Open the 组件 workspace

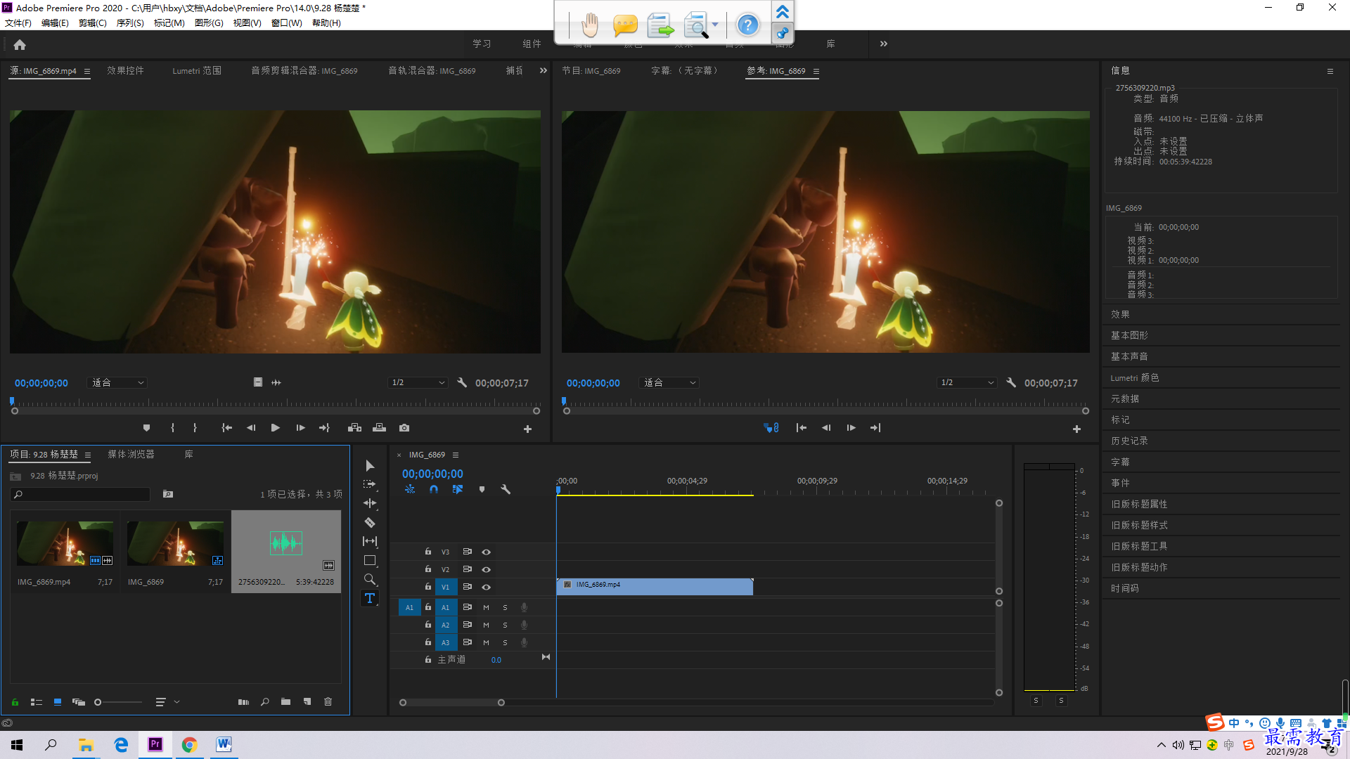coord(532,44)
